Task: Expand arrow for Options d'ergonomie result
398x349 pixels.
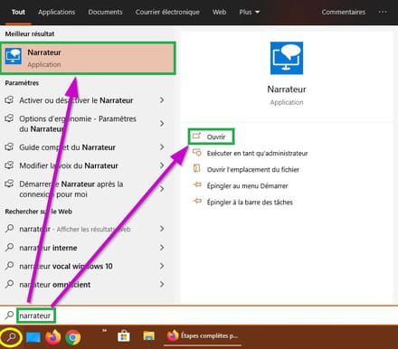Action: coord(162,124)
